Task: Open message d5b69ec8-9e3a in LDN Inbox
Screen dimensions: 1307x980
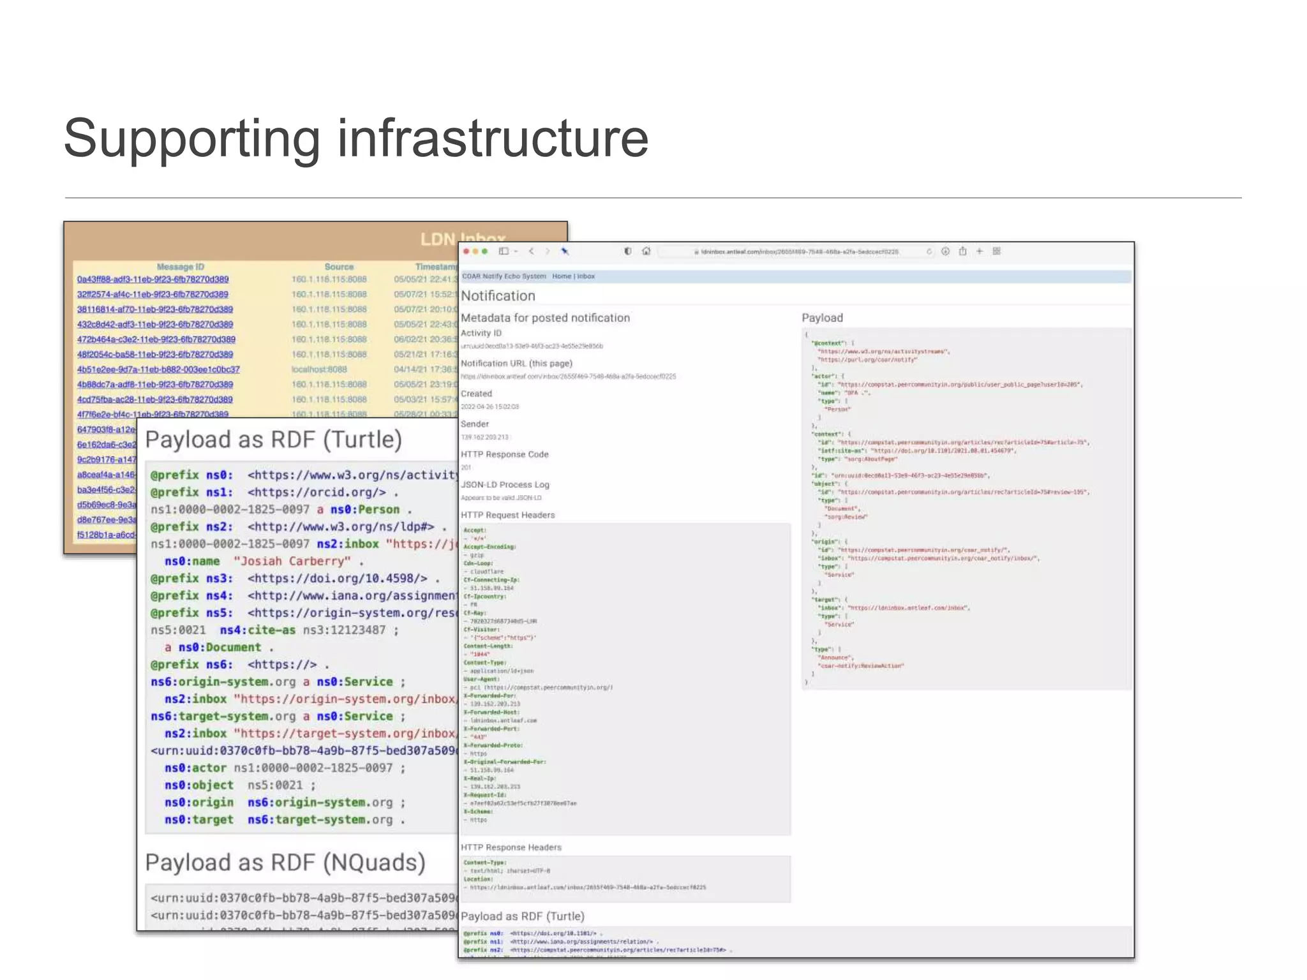Action: pos(107,505)
